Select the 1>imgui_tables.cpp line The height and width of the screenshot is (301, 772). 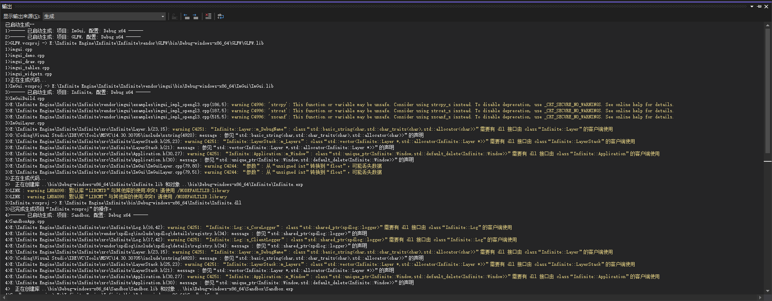(x=27, y=68)
